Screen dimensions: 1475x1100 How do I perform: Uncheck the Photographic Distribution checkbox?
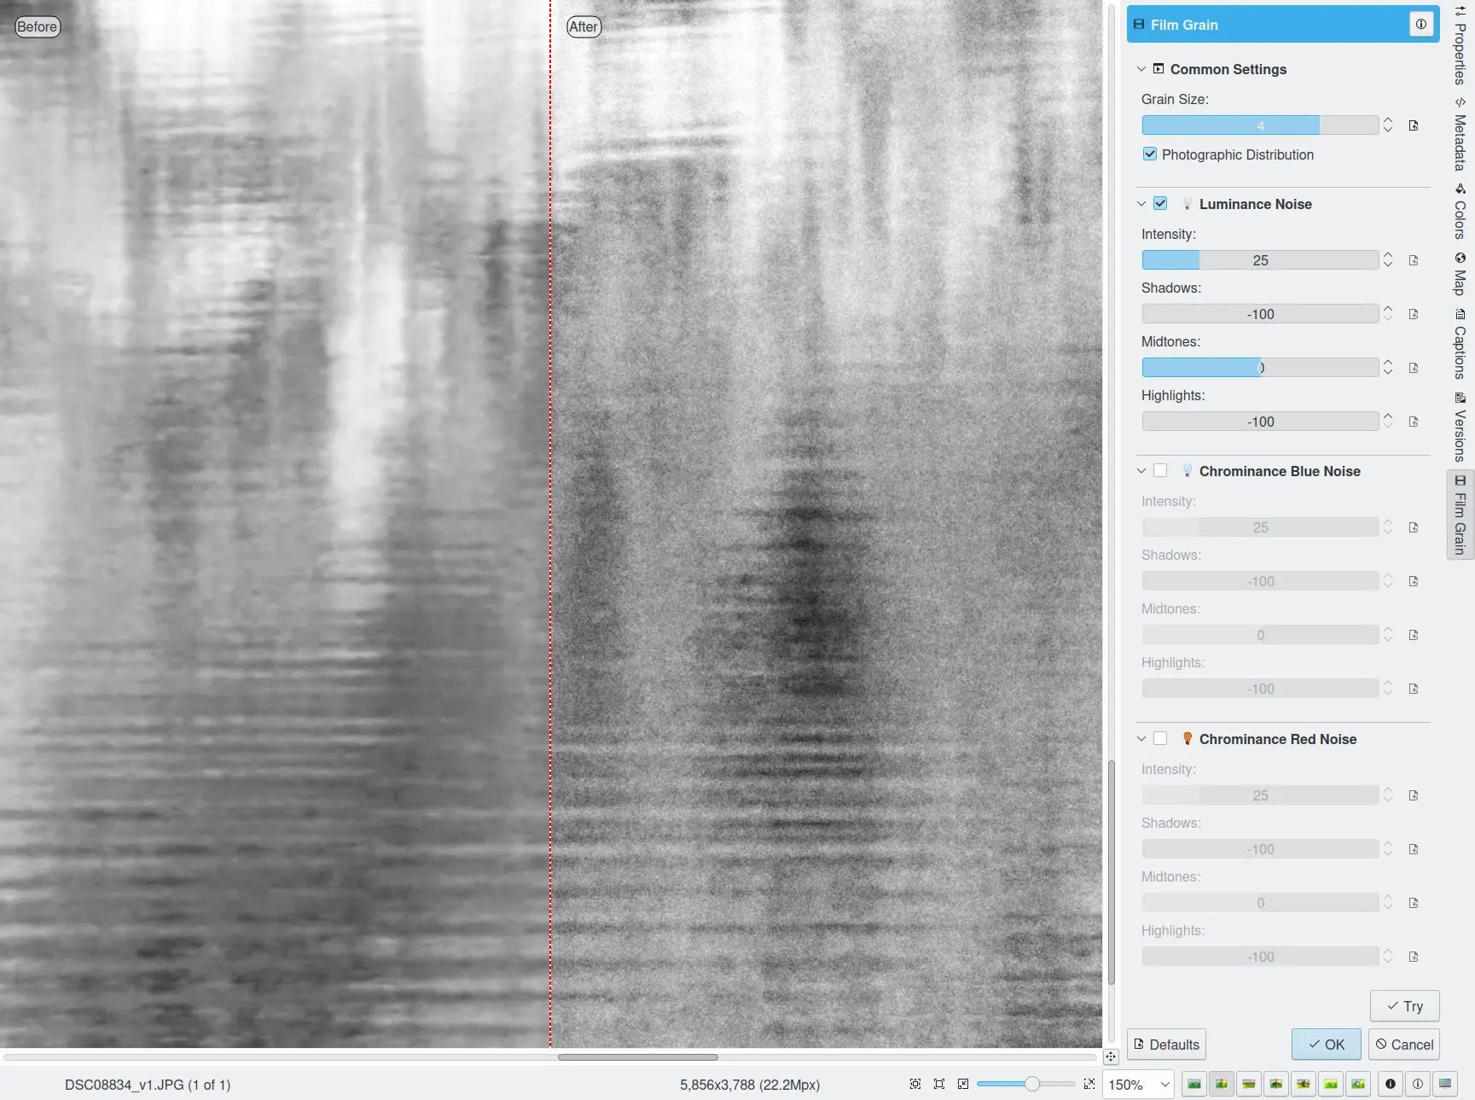pyautogui.click(x=1150, y=154)
